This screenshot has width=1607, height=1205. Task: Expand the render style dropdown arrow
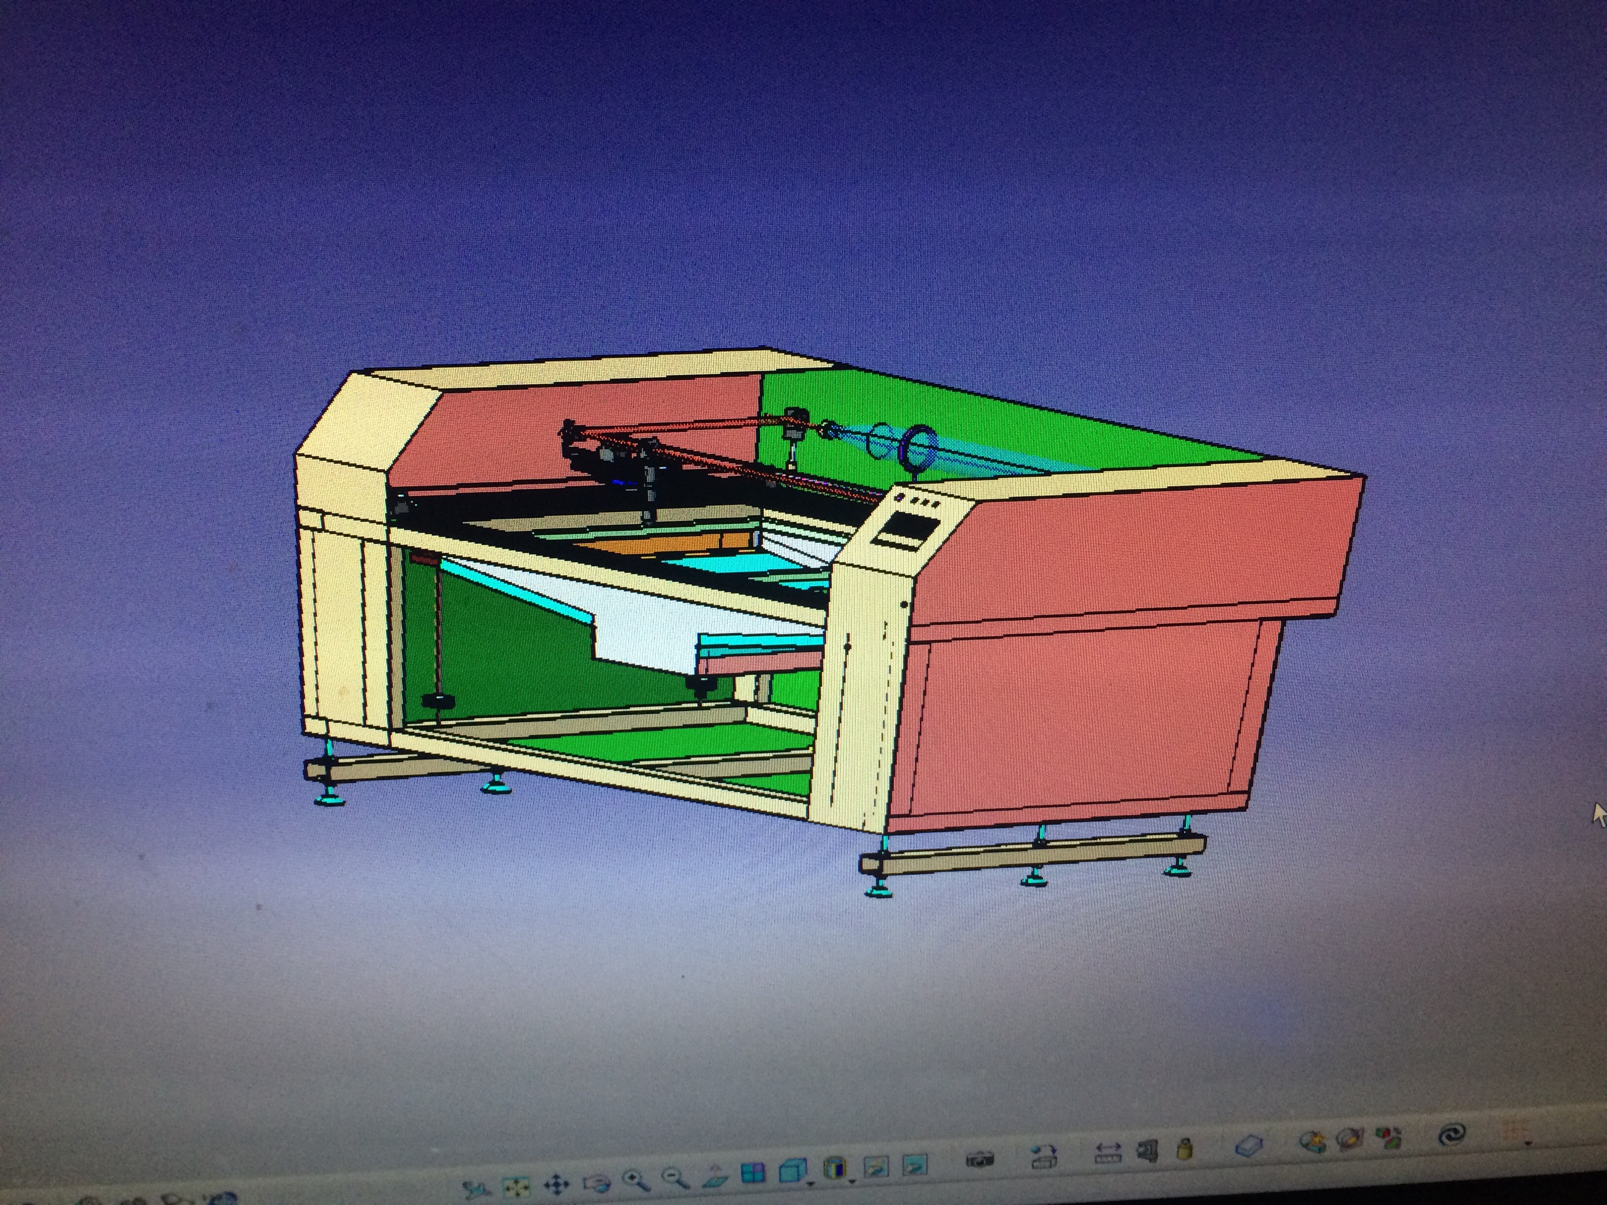(853, 1180)
